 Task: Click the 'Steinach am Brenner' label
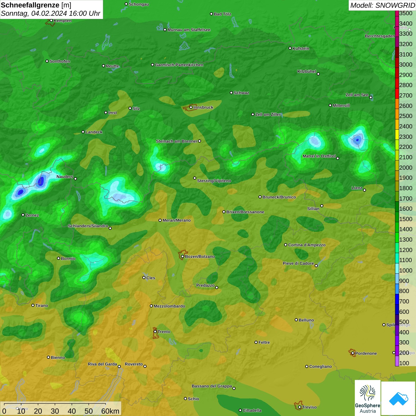tap(177, 141)
